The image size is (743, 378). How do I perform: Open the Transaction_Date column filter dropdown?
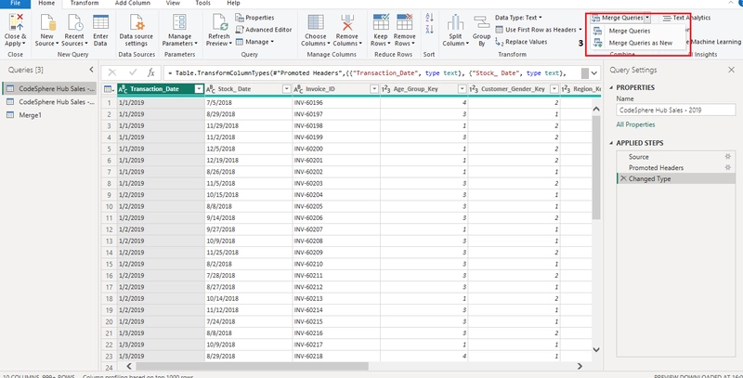pyautogui.click(x=199, y=89)
